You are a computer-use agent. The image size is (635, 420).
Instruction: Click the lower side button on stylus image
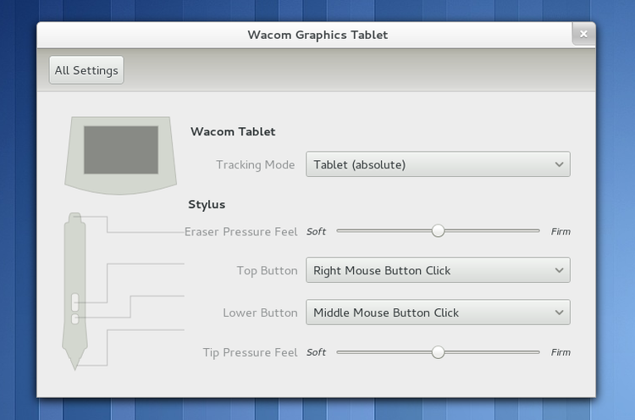coord(75,318)
